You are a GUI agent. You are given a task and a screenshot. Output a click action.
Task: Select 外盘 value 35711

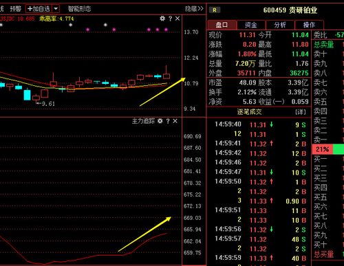point(246,73)
